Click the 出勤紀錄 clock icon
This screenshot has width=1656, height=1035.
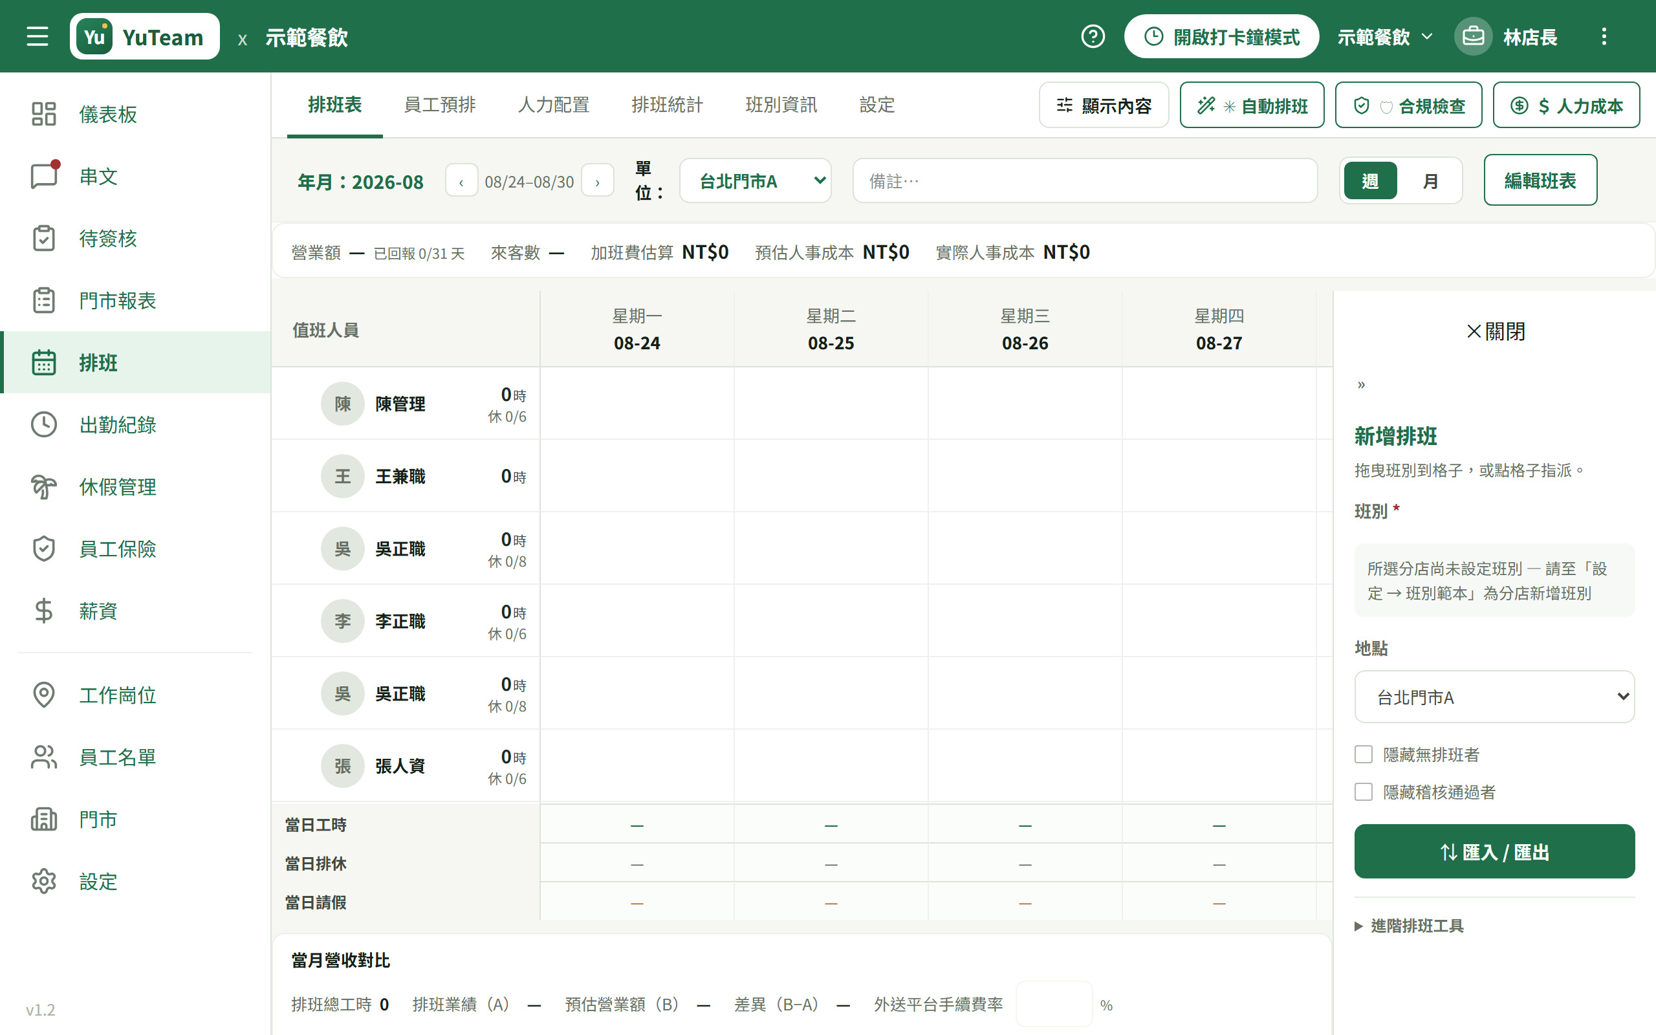44,424
